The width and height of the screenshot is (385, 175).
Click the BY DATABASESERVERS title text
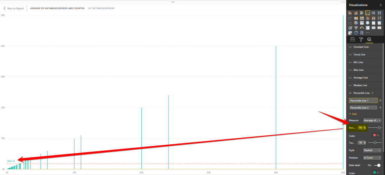(102, 8)
